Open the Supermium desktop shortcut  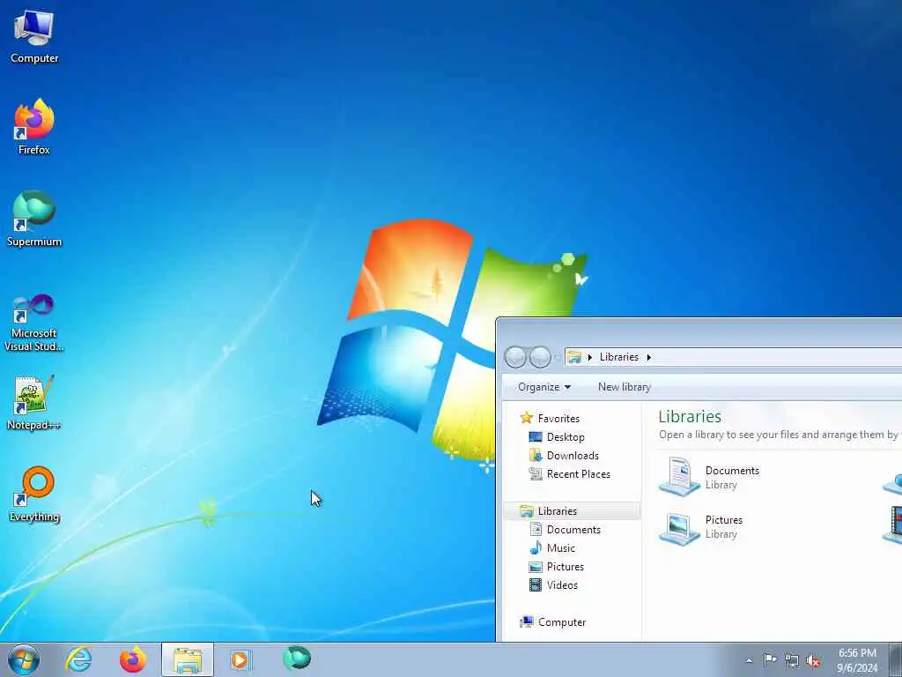tap(34, 219)
